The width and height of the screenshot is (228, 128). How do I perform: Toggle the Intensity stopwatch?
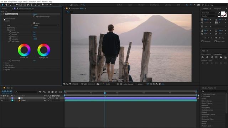point(8,28)
